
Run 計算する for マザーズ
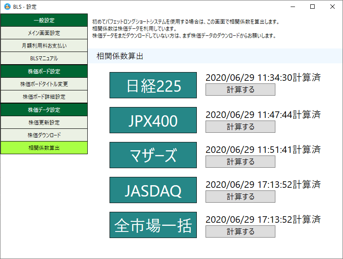coord(240,162)
